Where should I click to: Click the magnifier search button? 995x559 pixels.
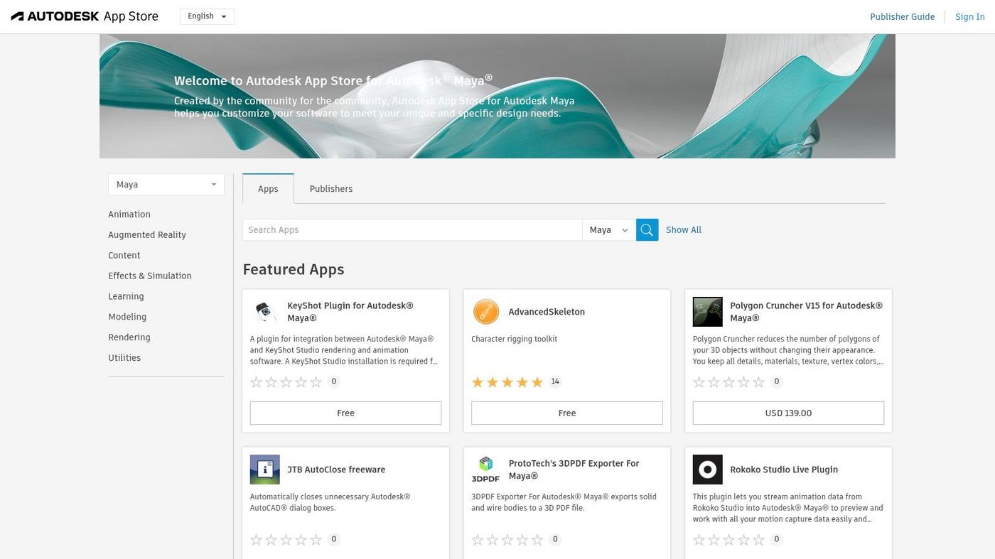647,229
